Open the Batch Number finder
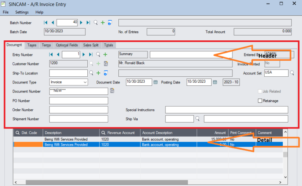 tap(96, 23)
